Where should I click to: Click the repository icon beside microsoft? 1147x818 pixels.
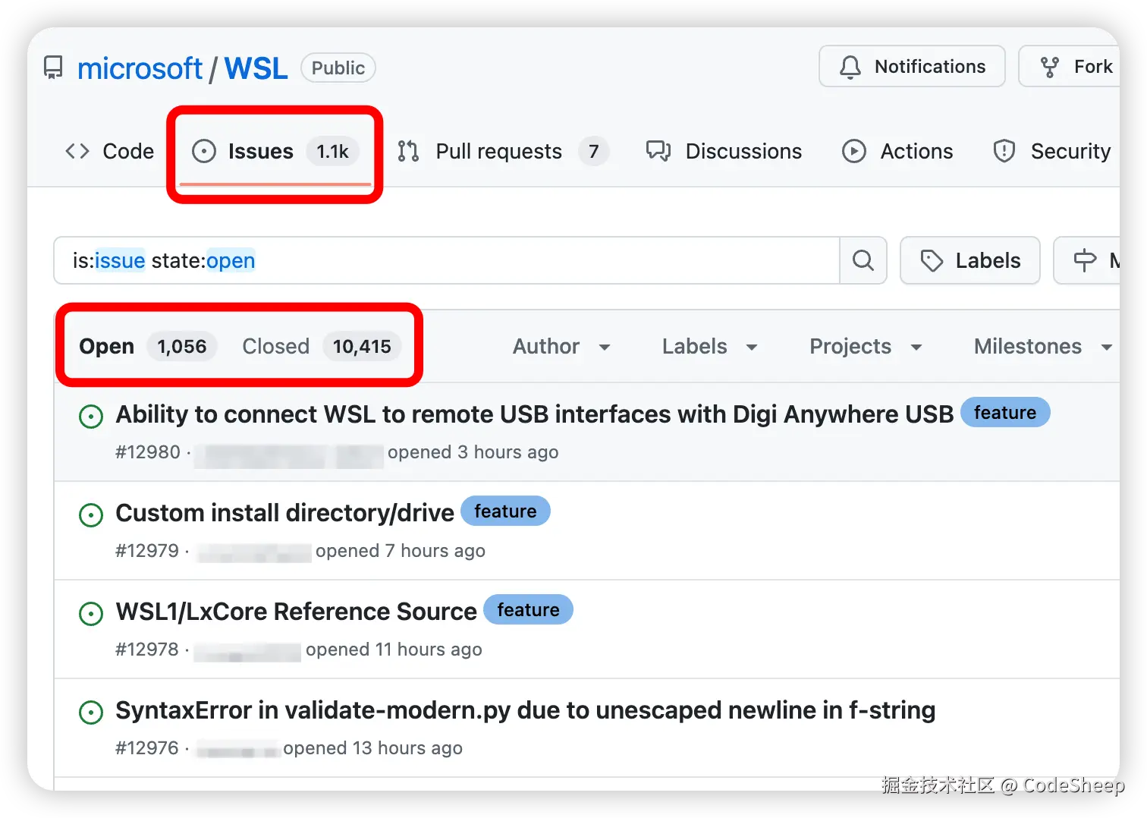coord(53,68)
